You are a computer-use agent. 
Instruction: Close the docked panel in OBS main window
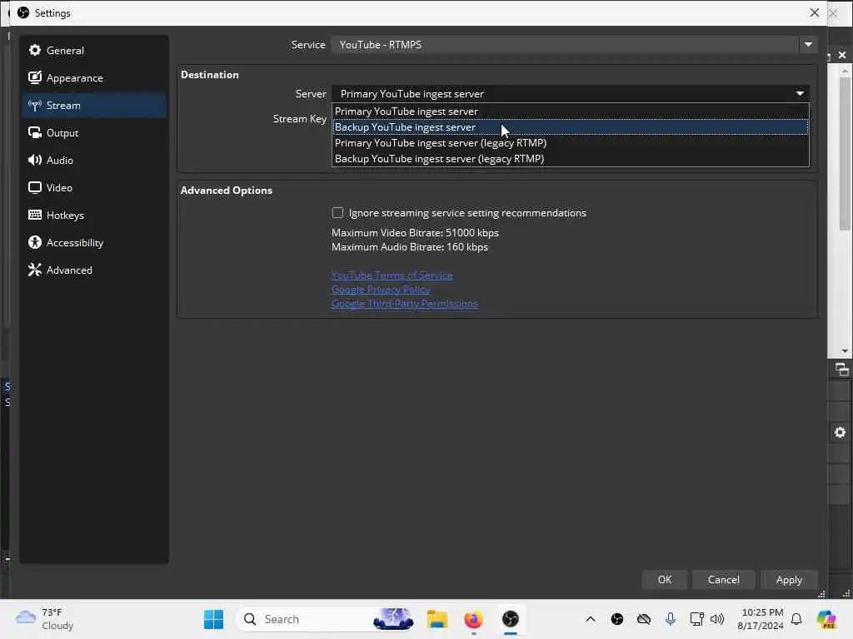click(842, 55)
